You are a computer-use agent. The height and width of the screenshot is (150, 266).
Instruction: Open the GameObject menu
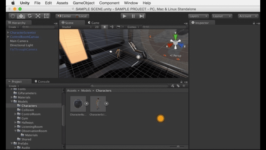pos(83,3)
